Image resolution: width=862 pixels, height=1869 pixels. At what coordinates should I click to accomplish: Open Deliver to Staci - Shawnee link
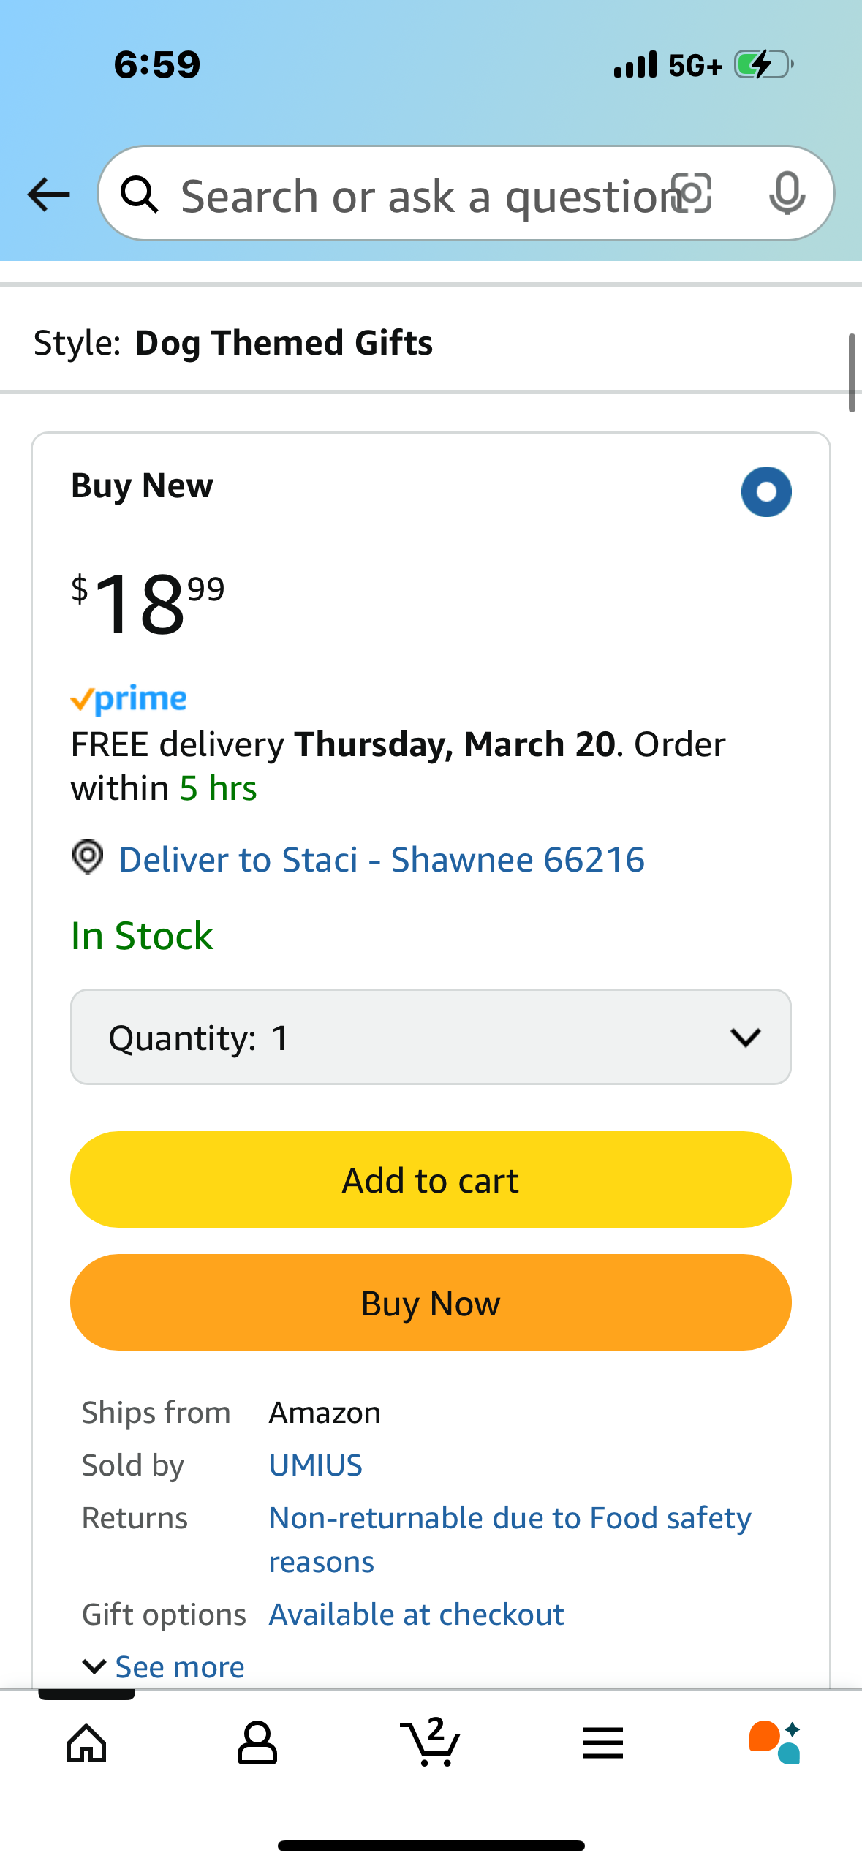click(382, 859)
